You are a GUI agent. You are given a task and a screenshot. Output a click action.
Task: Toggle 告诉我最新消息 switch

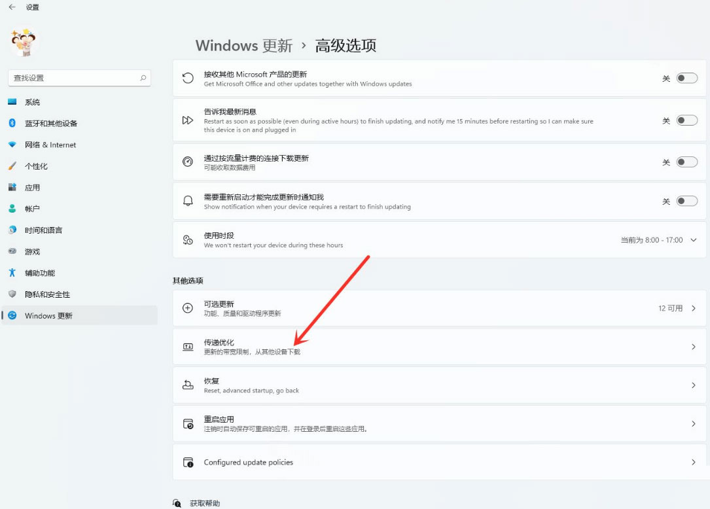686,120
